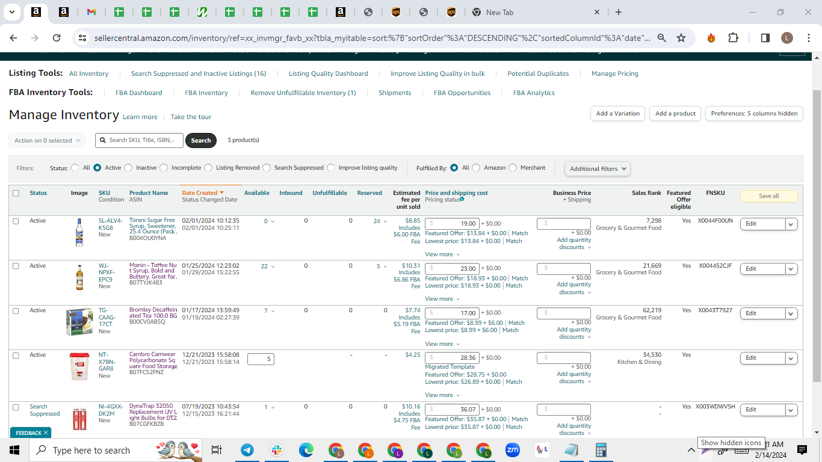Select the Cambro Camwear row checkbox
This screenshot has height=462, width=822.
[16, 355]
